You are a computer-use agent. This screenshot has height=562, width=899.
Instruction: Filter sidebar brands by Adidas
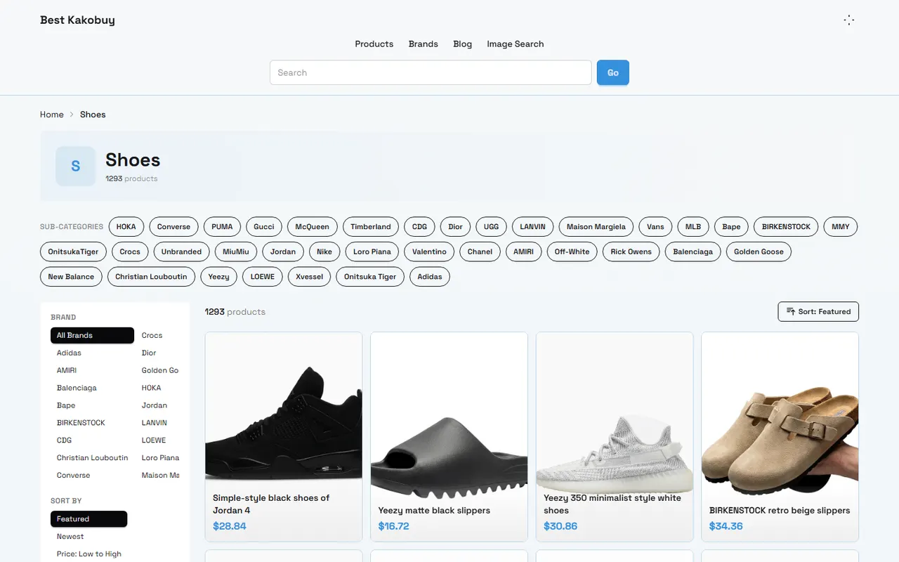(x=92, y=353)
